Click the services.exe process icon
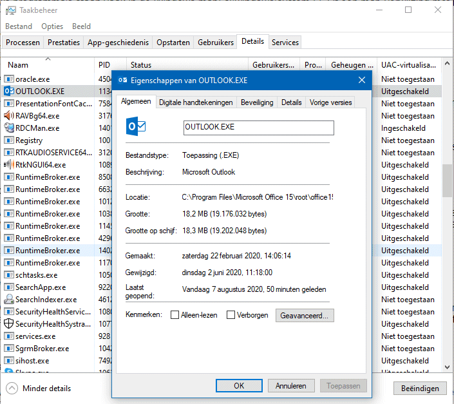This screenshot has width=454, height=404. 9,336
